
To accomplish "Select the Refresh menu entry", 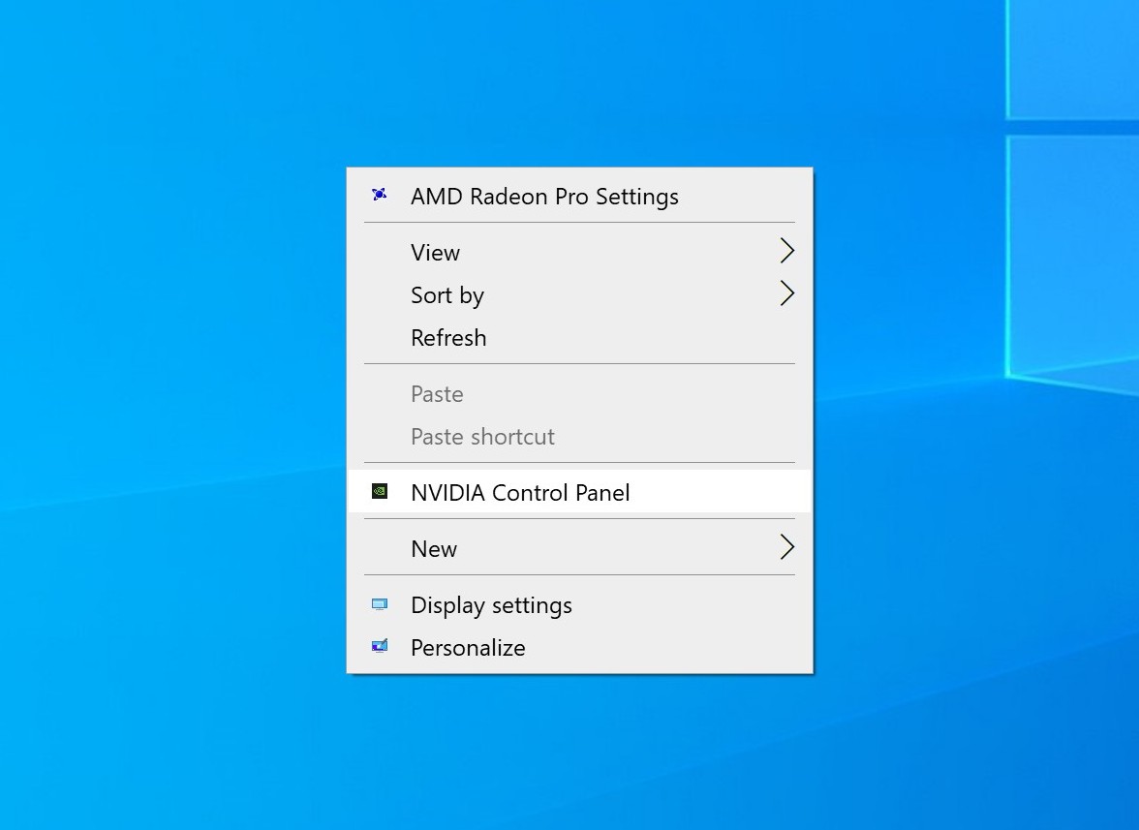I will pyautogui.click(x=579, y=338).
